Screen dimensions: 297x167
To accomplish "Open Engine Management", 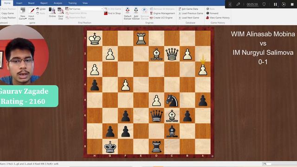I will coord(162,13).
